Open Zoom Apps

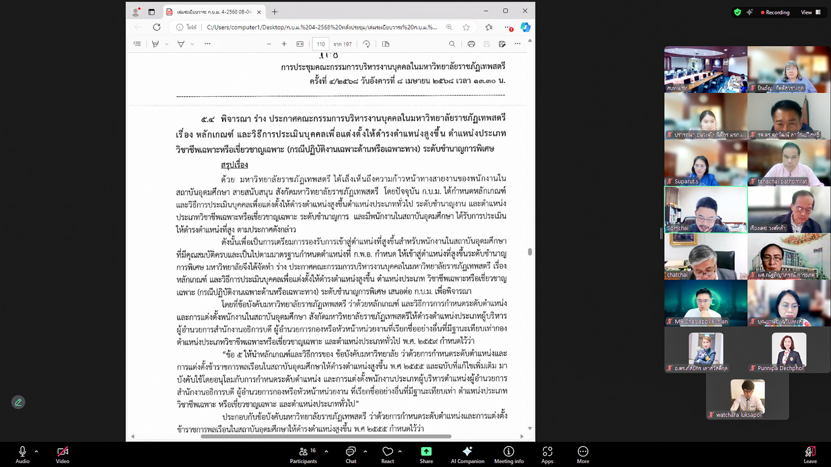click(547, 454)
